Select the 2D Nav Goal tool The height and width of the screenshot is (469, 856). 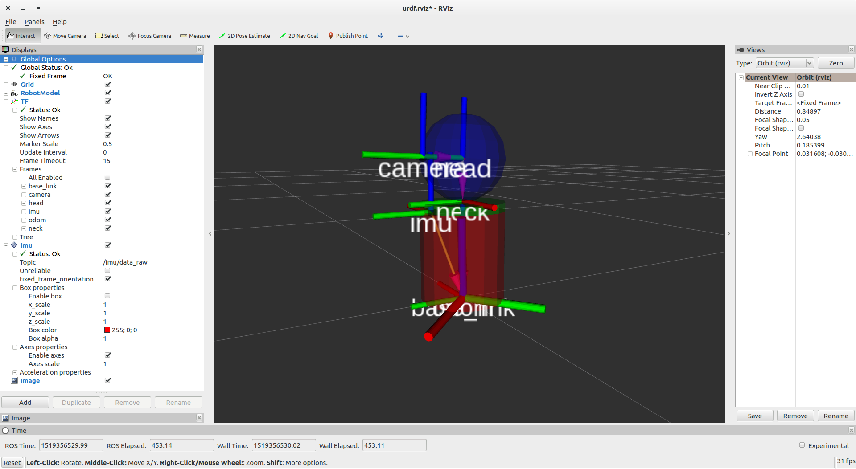(x=299, y=36)
